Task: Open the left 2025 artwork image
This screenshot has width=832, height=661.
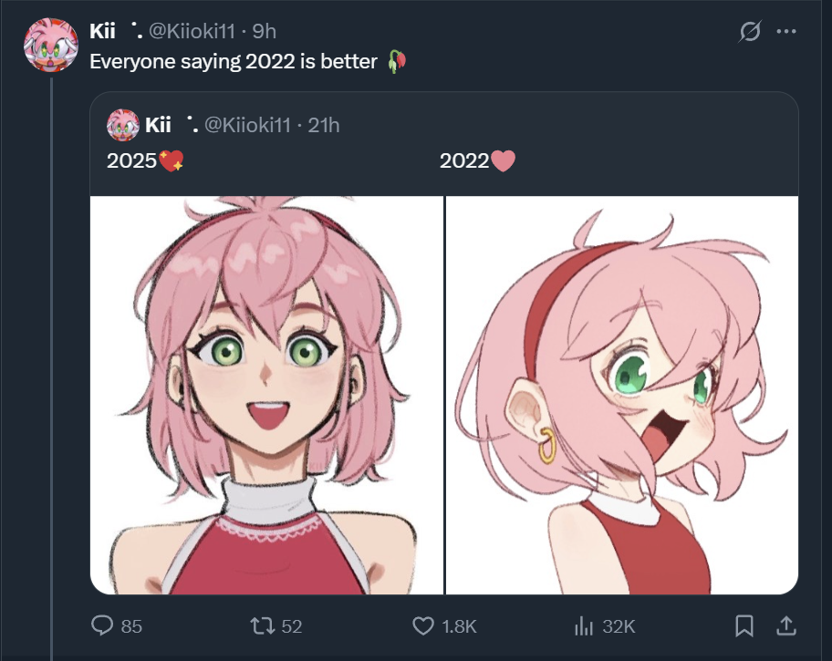Action: (267, 395)
